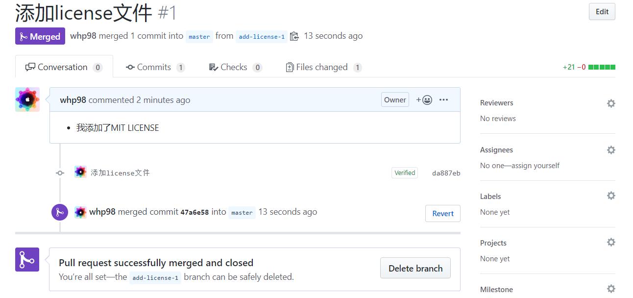Image resolution: width=633 pixels, height=298 pixels.
Task: Click the whp98 avatar beside the comment
Action: point(27,99)
